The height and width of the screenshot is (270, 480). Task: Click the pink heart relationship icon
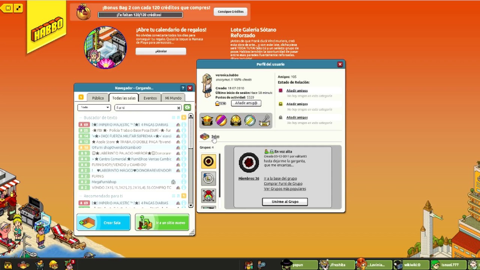pos(280,90)
